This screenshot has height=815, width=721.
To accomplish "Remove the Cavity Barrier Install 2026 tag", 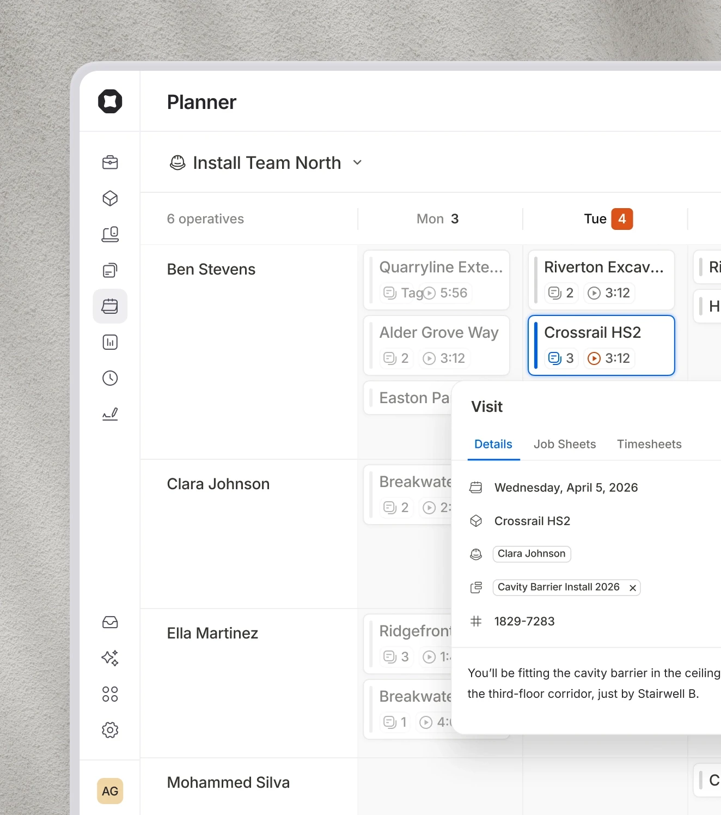I will point(632,587).
